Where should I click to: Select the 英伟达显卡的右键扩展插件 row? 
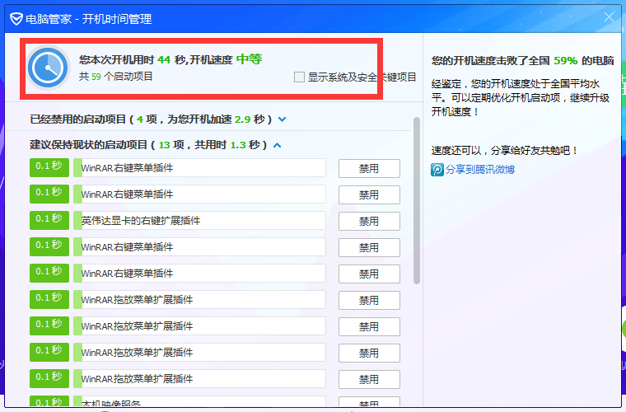pyautogui.click(x=199, y=221)
